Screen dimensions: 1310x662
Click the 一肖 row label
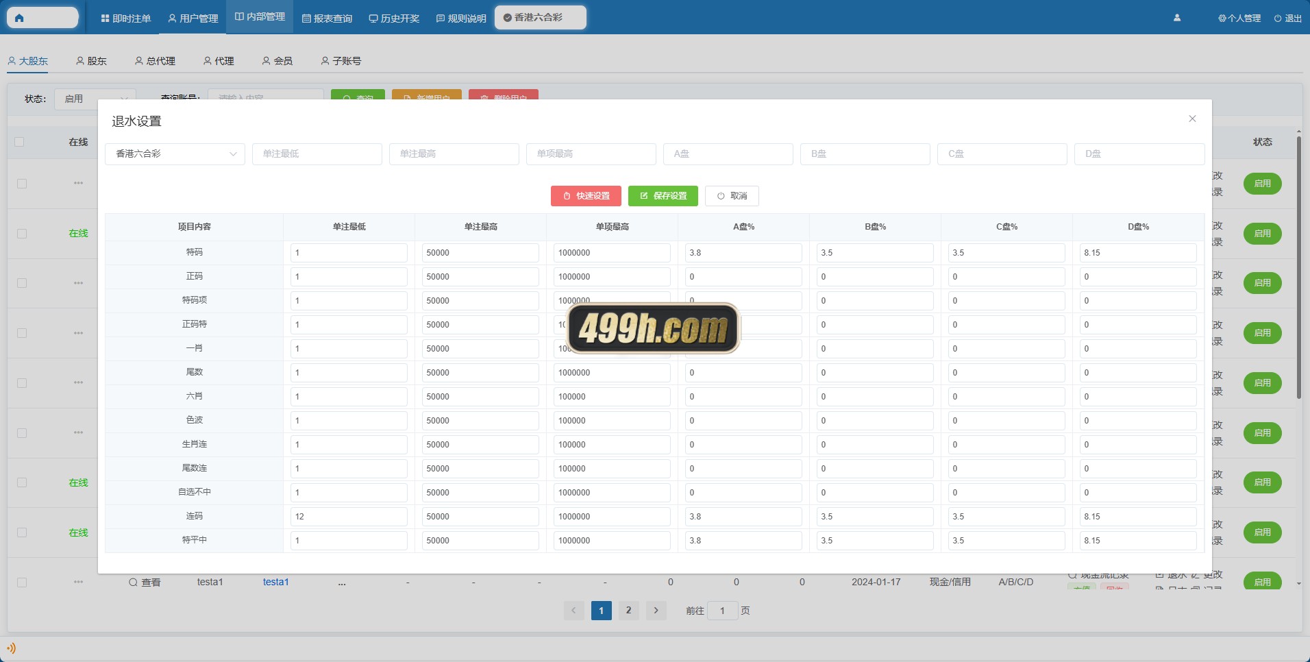(x=195, y=348)
